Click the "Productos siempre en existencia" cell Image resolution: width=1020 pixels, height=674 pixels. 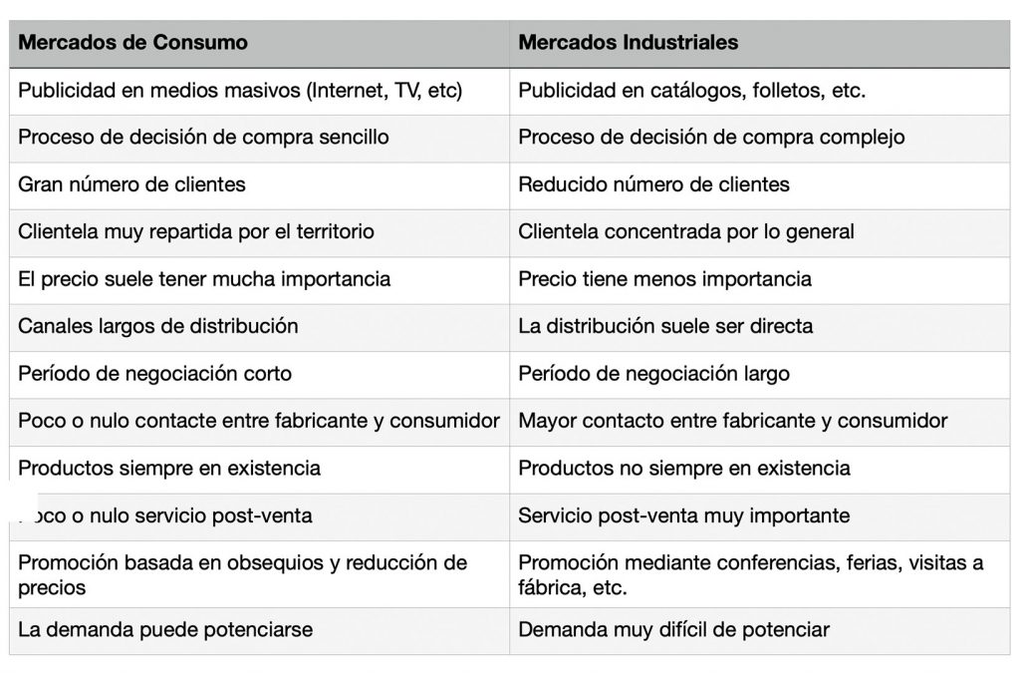(169, 468)
